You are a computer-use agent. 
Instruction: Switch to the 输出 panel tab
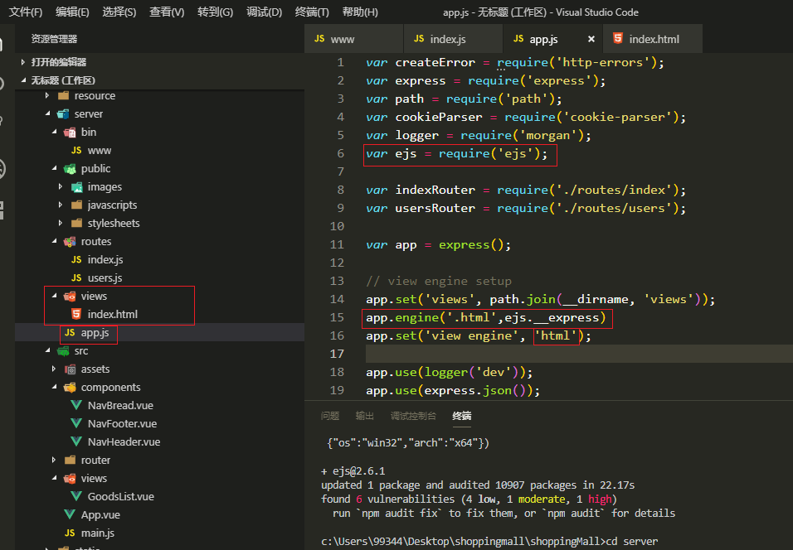365,416
